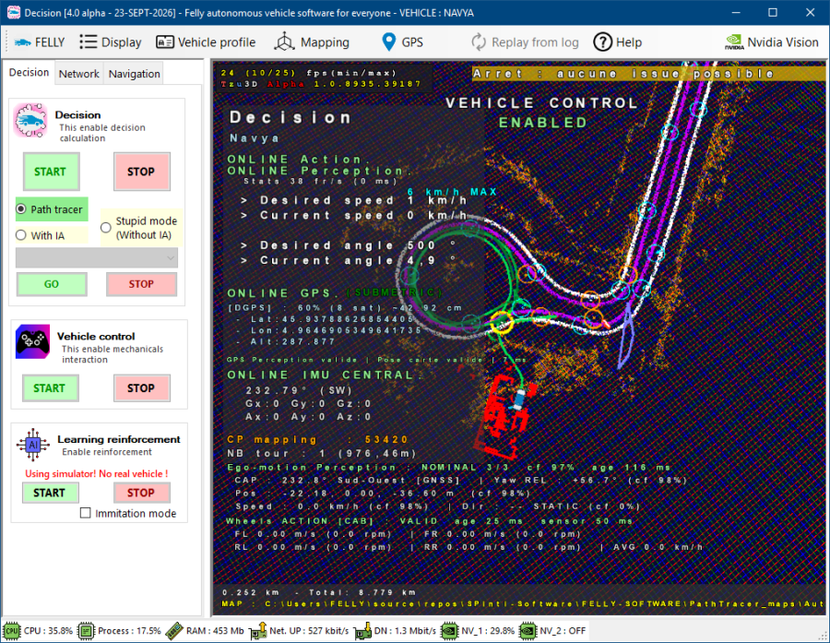Start the Decision calculation
Image resolution: width=830 pixels, height=643 pixels.
point(51,172)
